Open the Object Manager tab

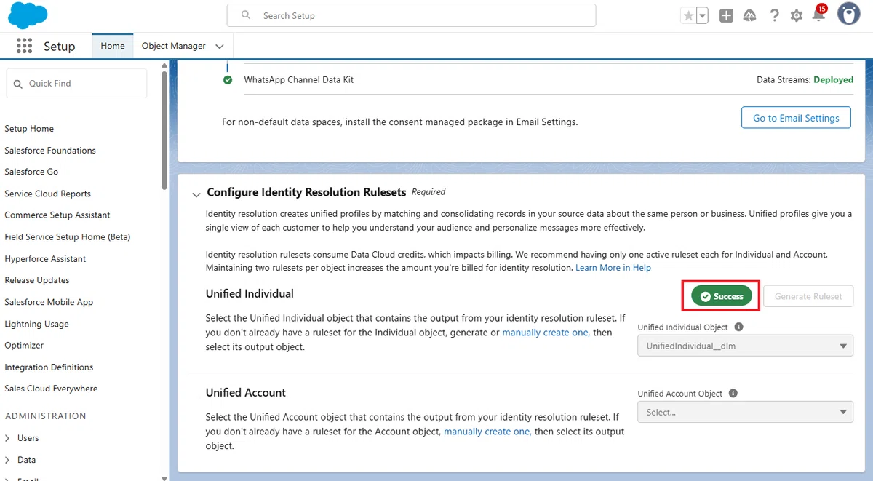pyautogui.click(x=174, y=46)
